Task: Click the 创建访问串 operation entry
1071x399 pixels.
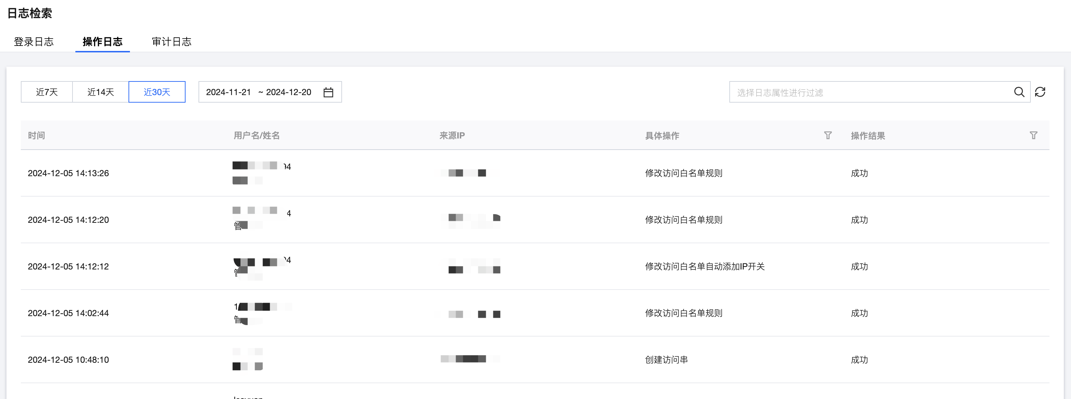Action: point(666,360)
